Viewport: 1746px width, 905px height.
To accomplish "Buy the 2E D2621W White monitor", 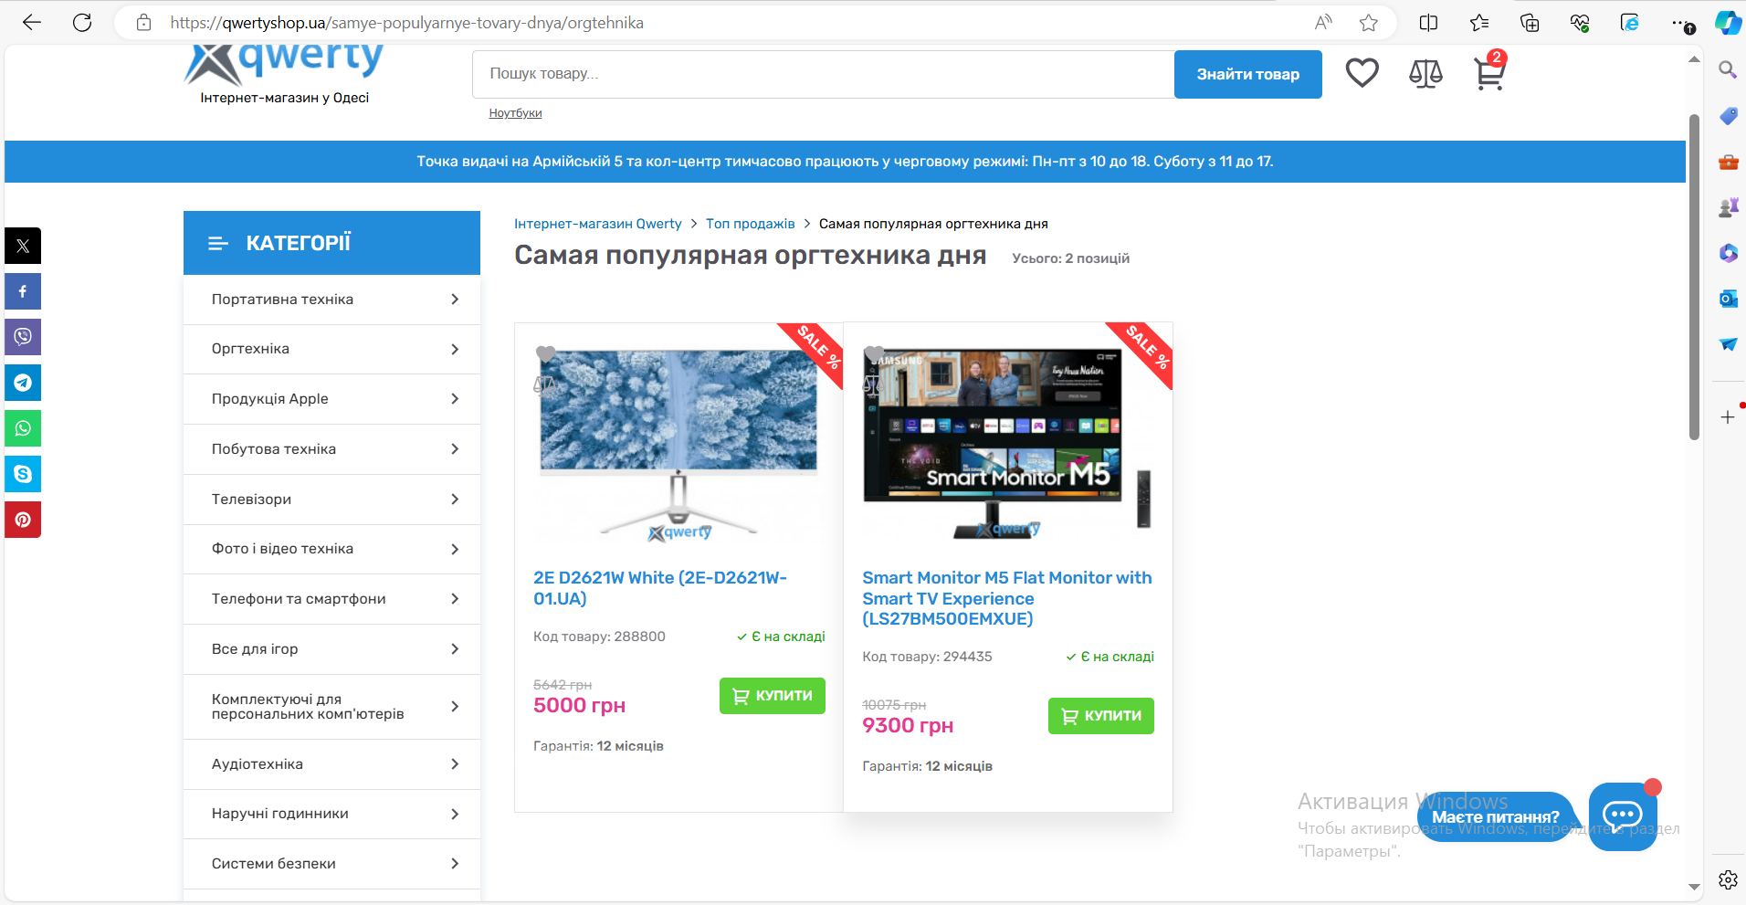I will 772,696.
